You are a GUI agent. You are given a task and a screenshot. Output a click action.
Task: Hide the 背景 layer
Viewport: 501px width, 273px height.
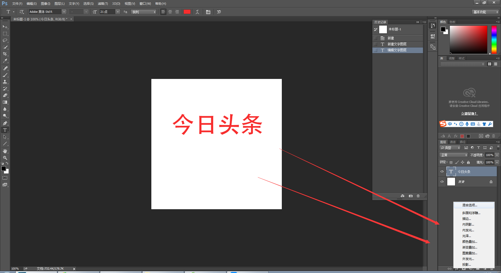click(x=442, y=182)
